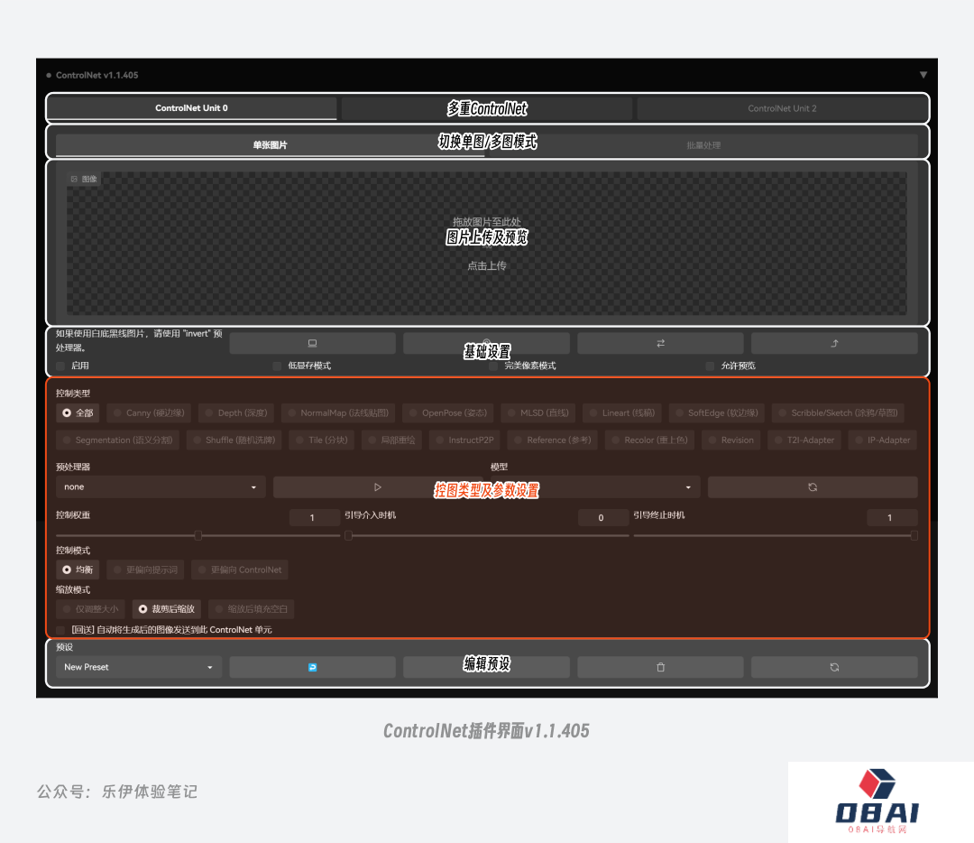This screenshot has width=974, height=843.
Task: Open the 批量处理 tab
Action: 703,144
